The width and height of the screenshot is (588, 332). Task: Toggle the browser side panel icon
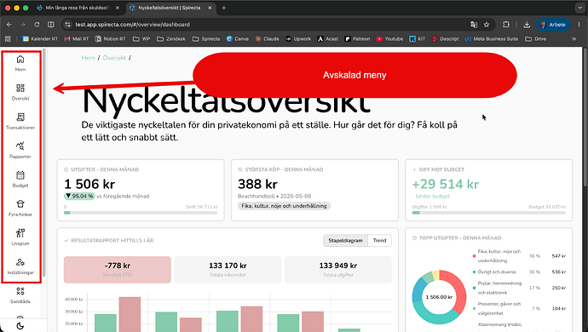(50, 25)
